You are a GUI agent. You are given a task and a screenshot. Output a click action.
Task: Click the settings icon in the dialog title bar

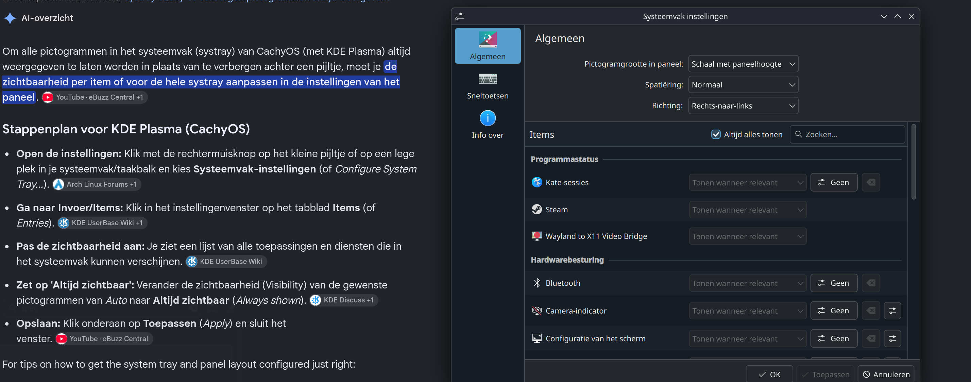click(x=460, y=16)
